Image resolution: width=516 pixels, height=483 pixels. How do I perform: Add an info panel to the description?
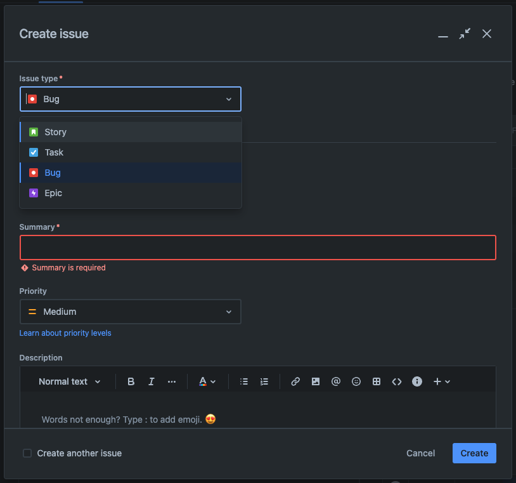[x=417, y=381]
